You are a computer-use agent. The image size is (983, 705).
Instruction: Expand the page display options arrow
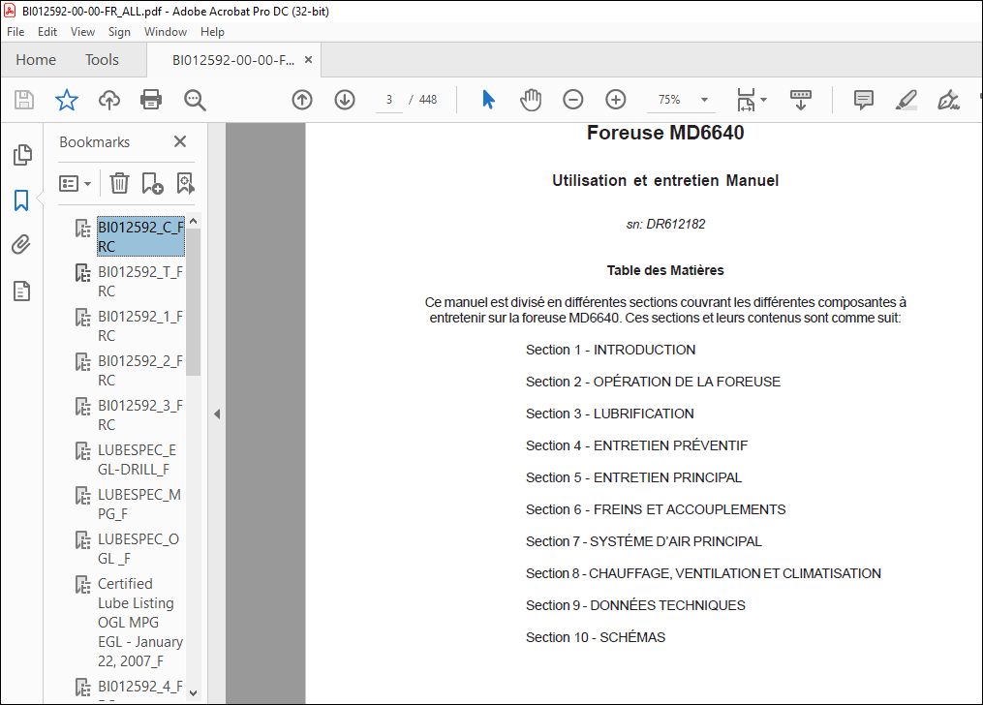[763, 100]
